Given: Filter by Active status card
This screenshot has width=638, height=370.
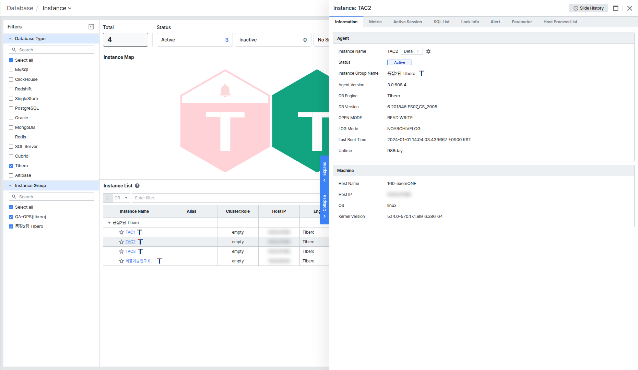Looking at the screenshot, I should point(195,40).
